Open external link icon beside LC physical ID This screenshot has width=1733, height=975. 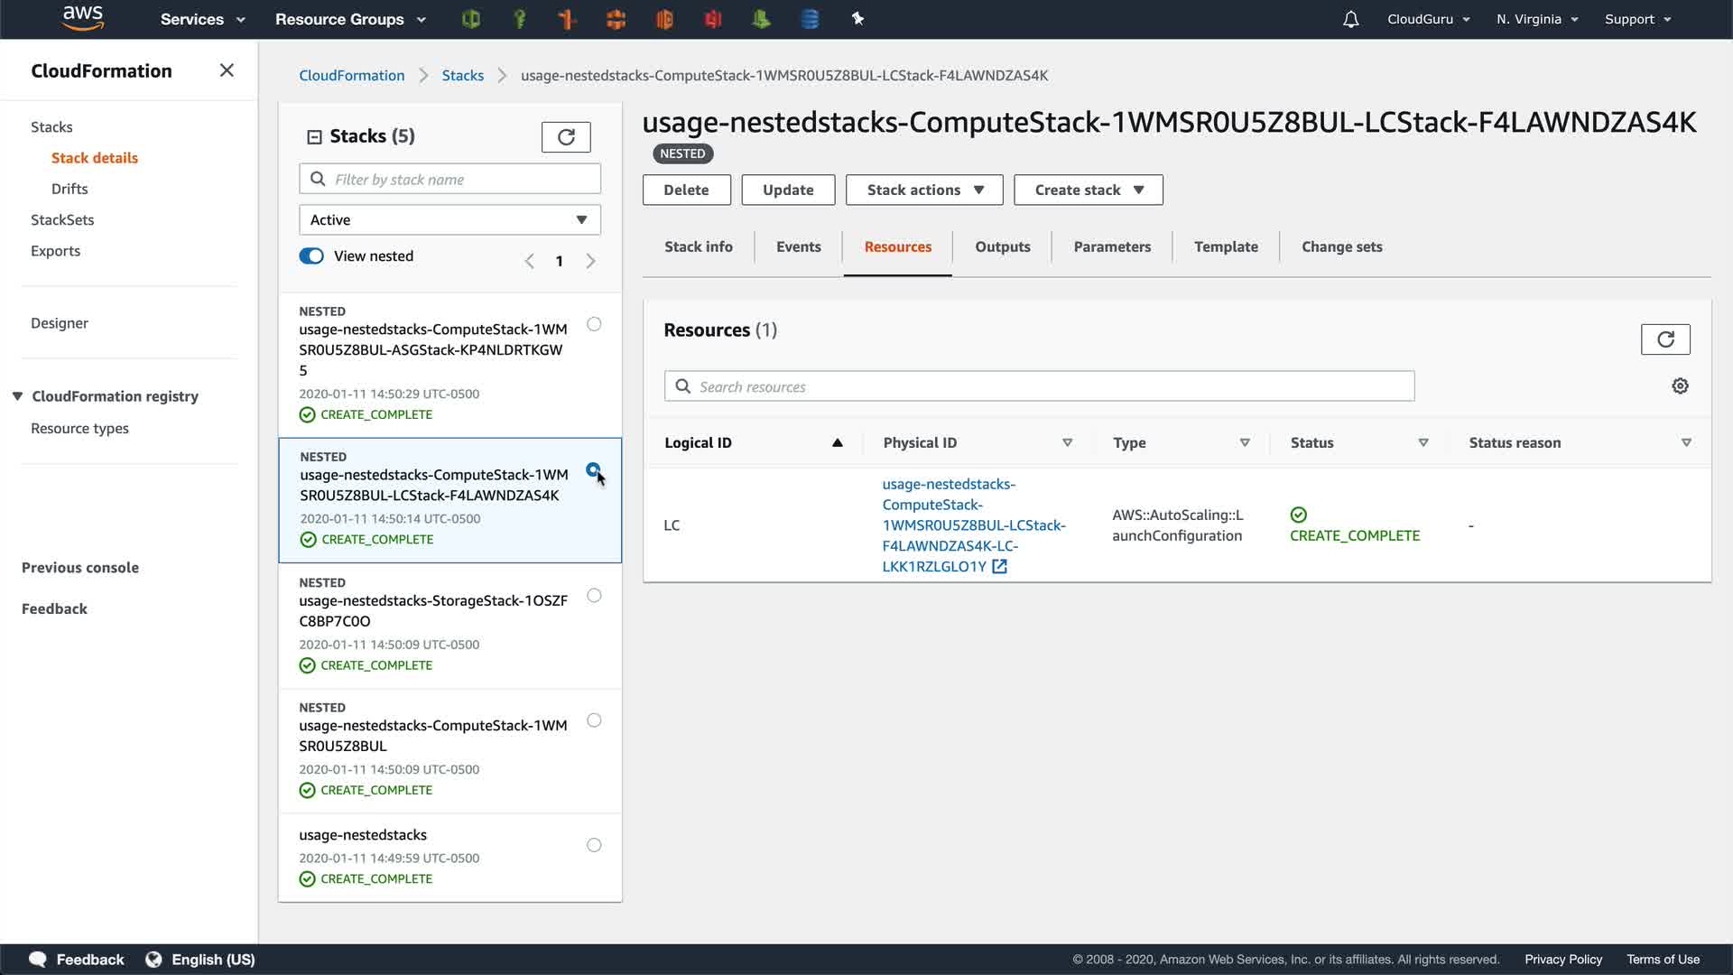(999, 567)
